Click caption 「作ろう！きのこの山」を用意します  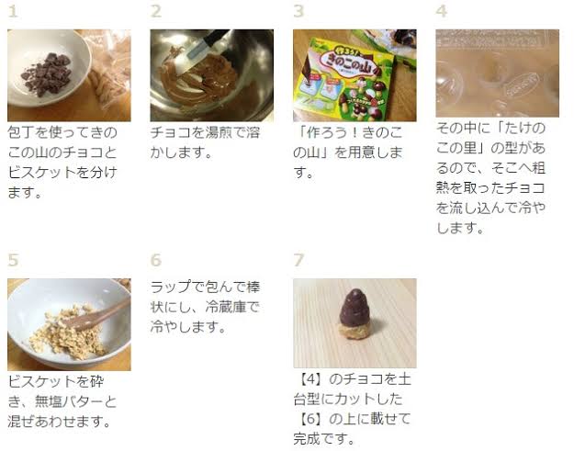(x=348, y=152)
